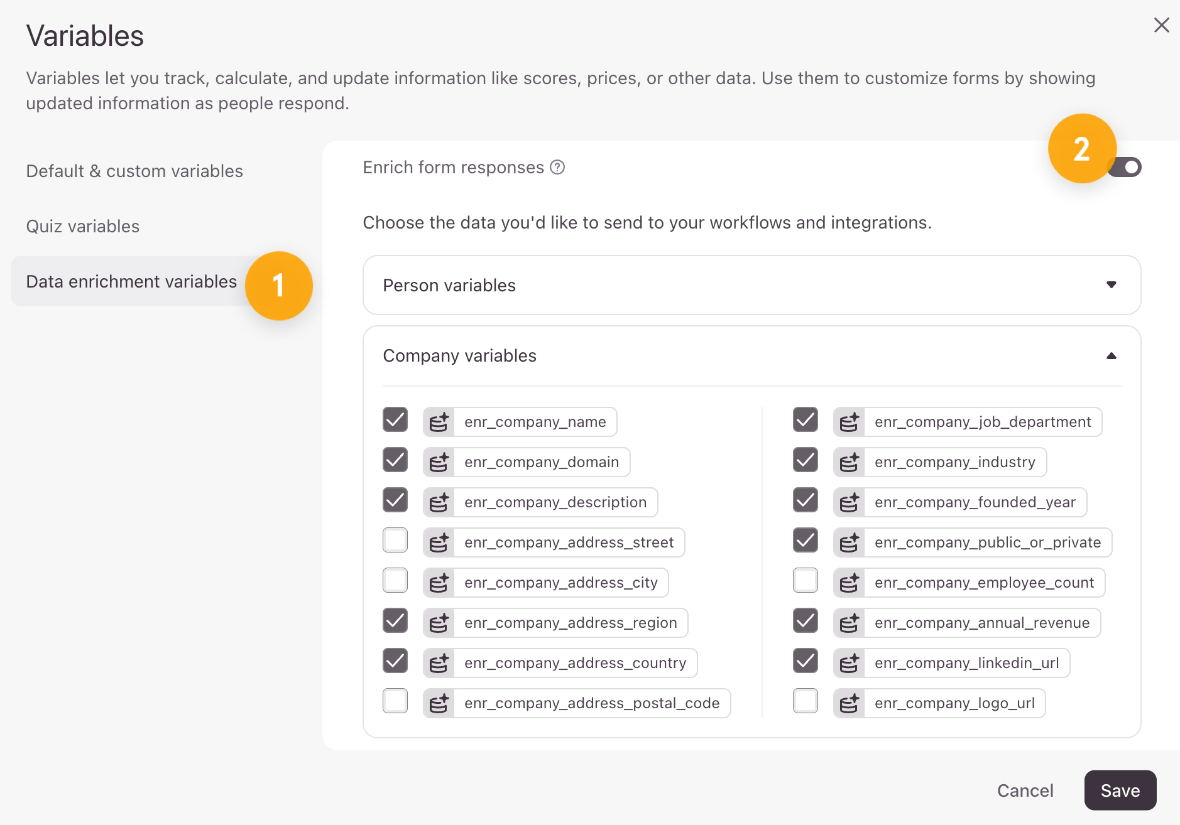Enable the enr_company_address_postal_code checkbox
Viewport: 1180px width, 825px height.
click(x=395, y=701)
